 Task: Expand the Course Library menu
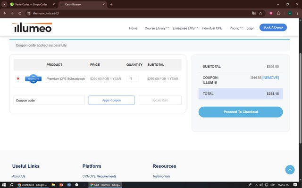click(156, 28)
